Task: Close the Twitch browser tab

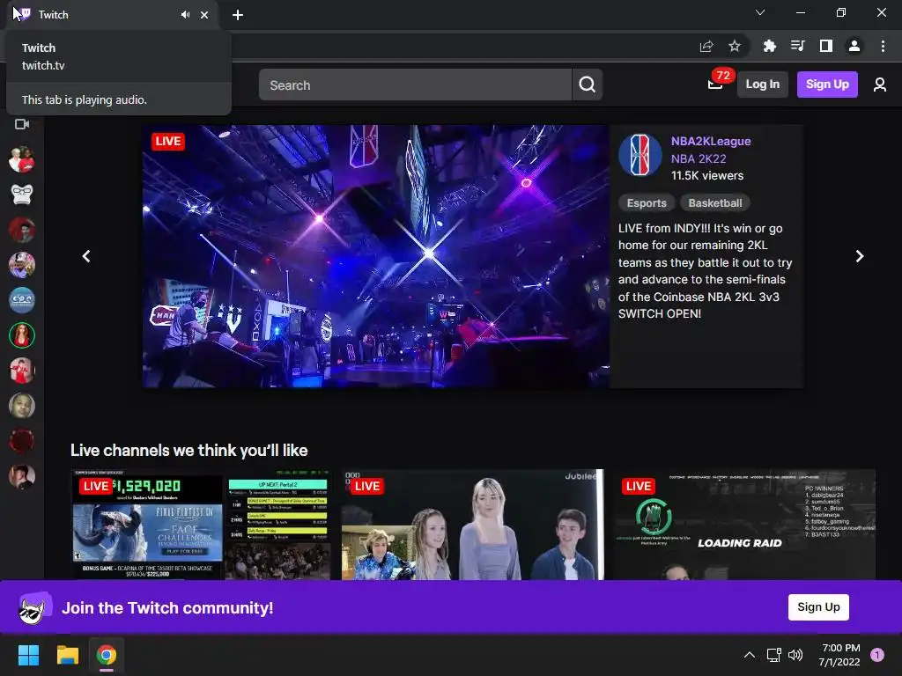Action: tap(204, 15)
